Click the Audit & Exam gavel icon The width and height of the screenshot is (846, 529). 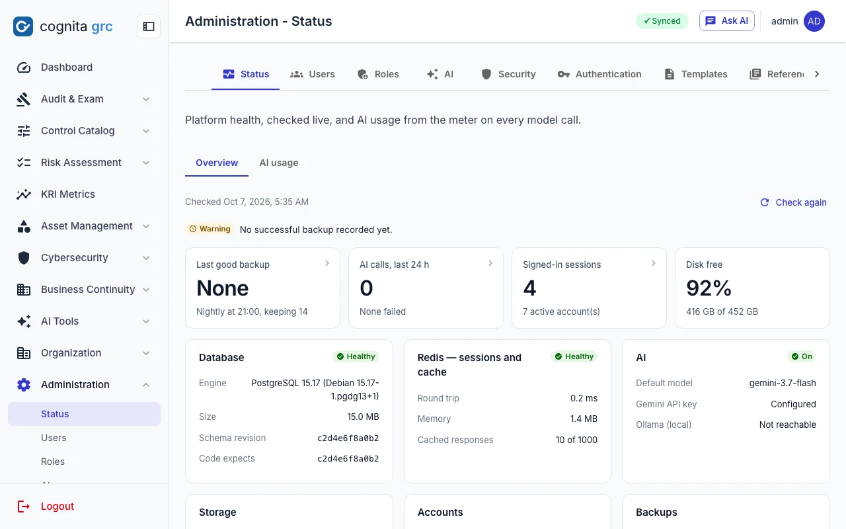click(x=24, y=99)
